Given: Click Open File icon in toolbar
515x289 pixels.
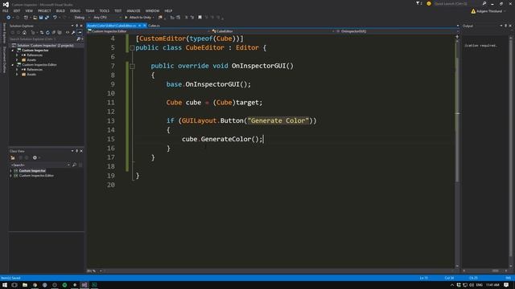Looking at the screenshot, I should click(x=35, y=18).
